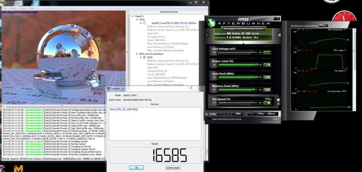This screenshot has width=362, height=172.
Task: Click the Core Clock slider track
Action: pos(237,77)
